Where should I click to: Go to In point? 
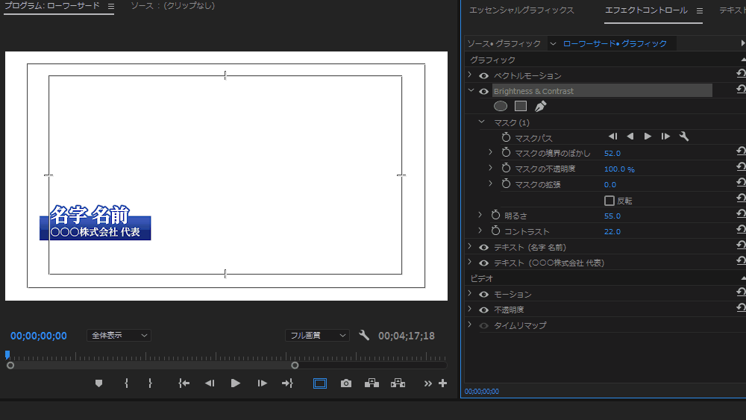184,383
